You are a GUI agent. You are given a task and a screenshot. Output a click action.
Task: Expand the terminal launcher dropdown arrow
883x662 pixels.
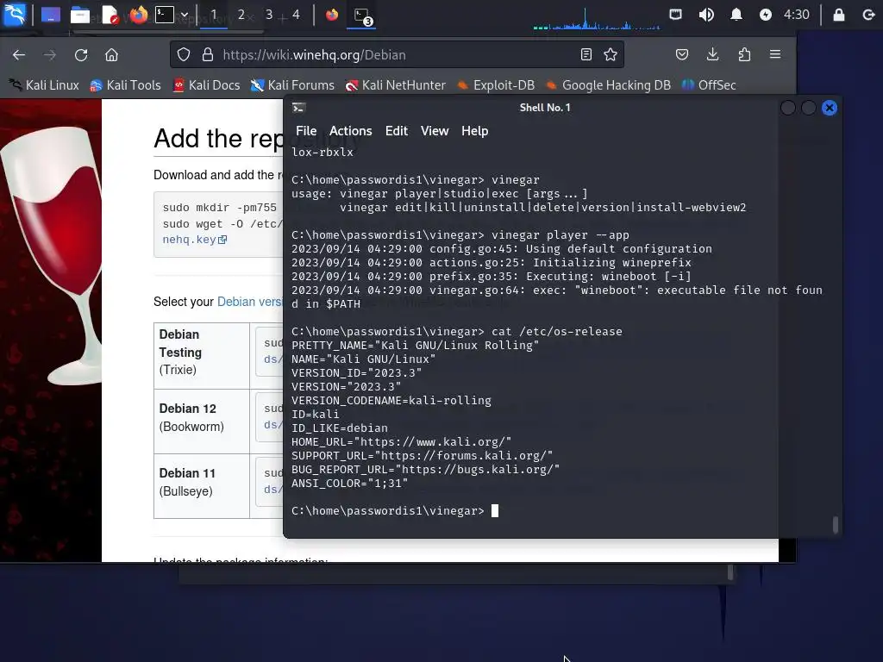click(x=185, y=15)
